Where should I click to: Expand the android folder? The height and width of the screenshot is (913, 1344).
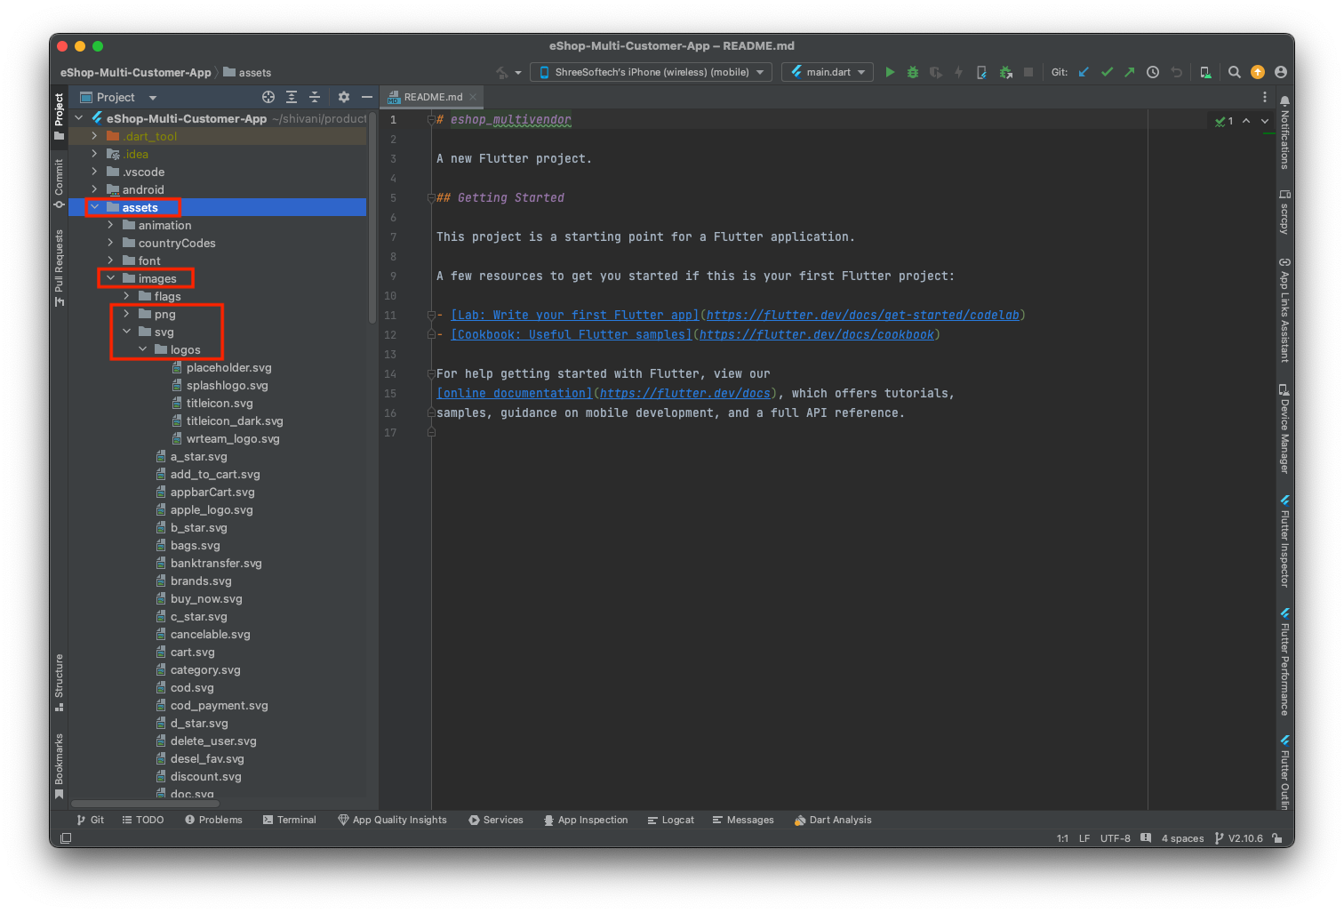[x=94, y=189]
